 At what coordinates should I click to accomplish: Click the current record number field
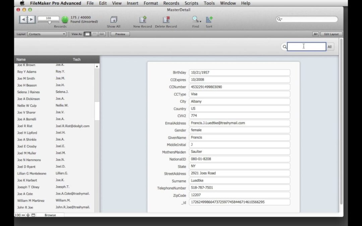48,18
